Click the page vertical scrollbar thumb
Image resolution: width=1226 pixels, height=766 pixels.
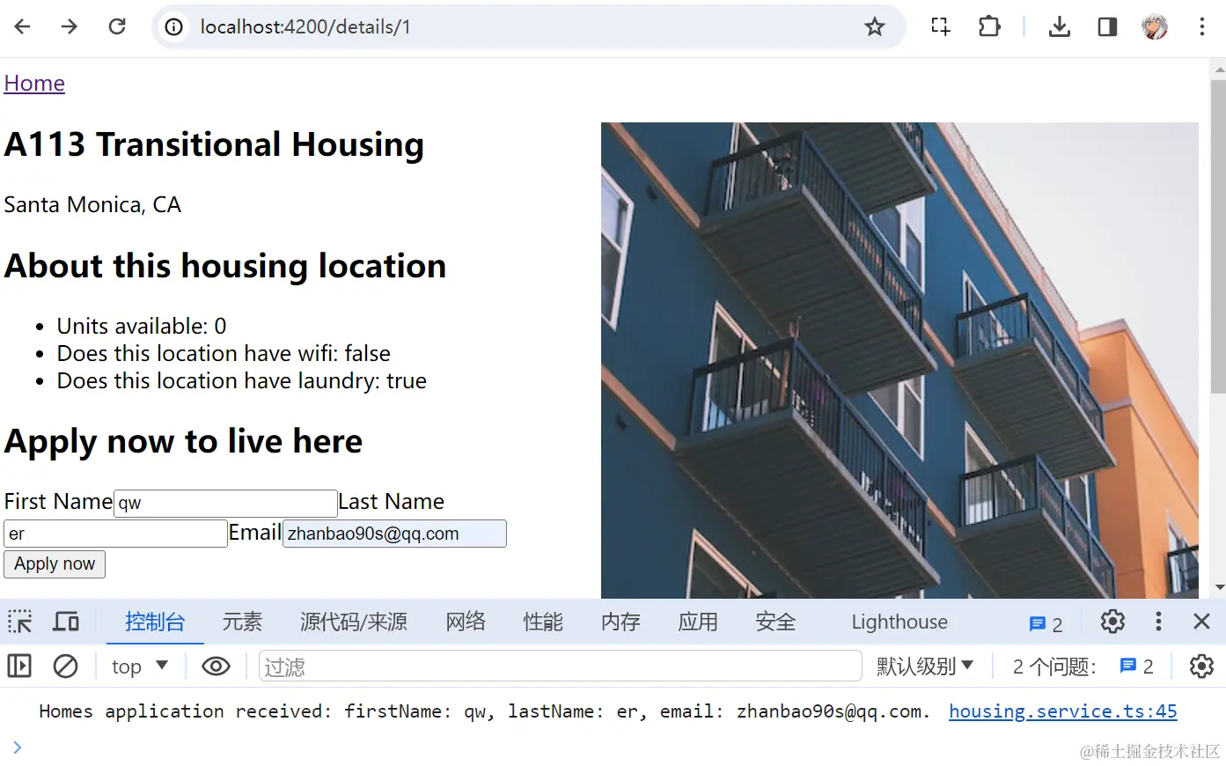coord(1218,236)
